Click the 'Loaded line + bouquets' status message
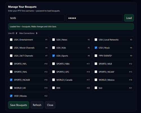 pyautogui.click(x=71, y=26)
